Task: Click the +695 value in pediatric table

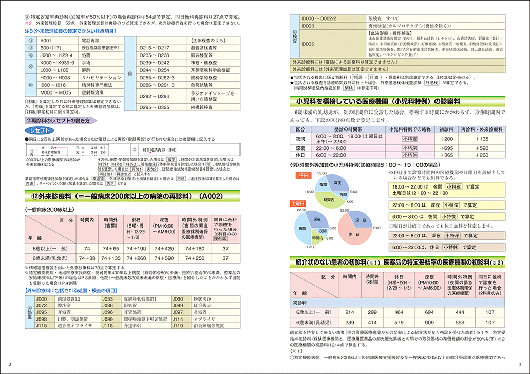Action: click(x=446, y=148)
